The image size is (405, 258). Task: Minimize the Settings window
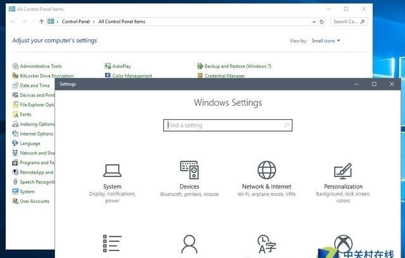pyautogui.click(x=356, y=84)
